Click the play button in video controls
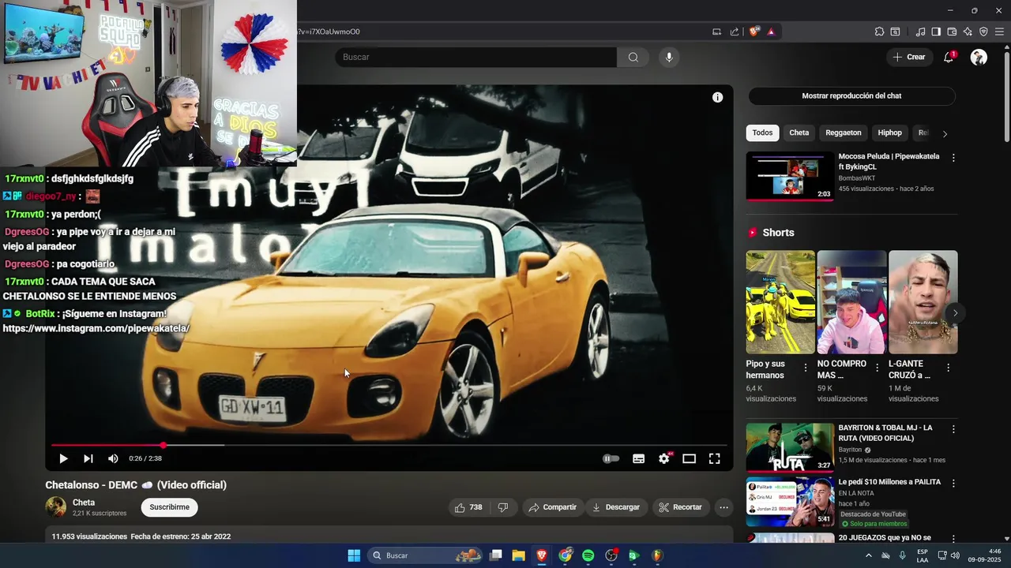 point(63,458)
